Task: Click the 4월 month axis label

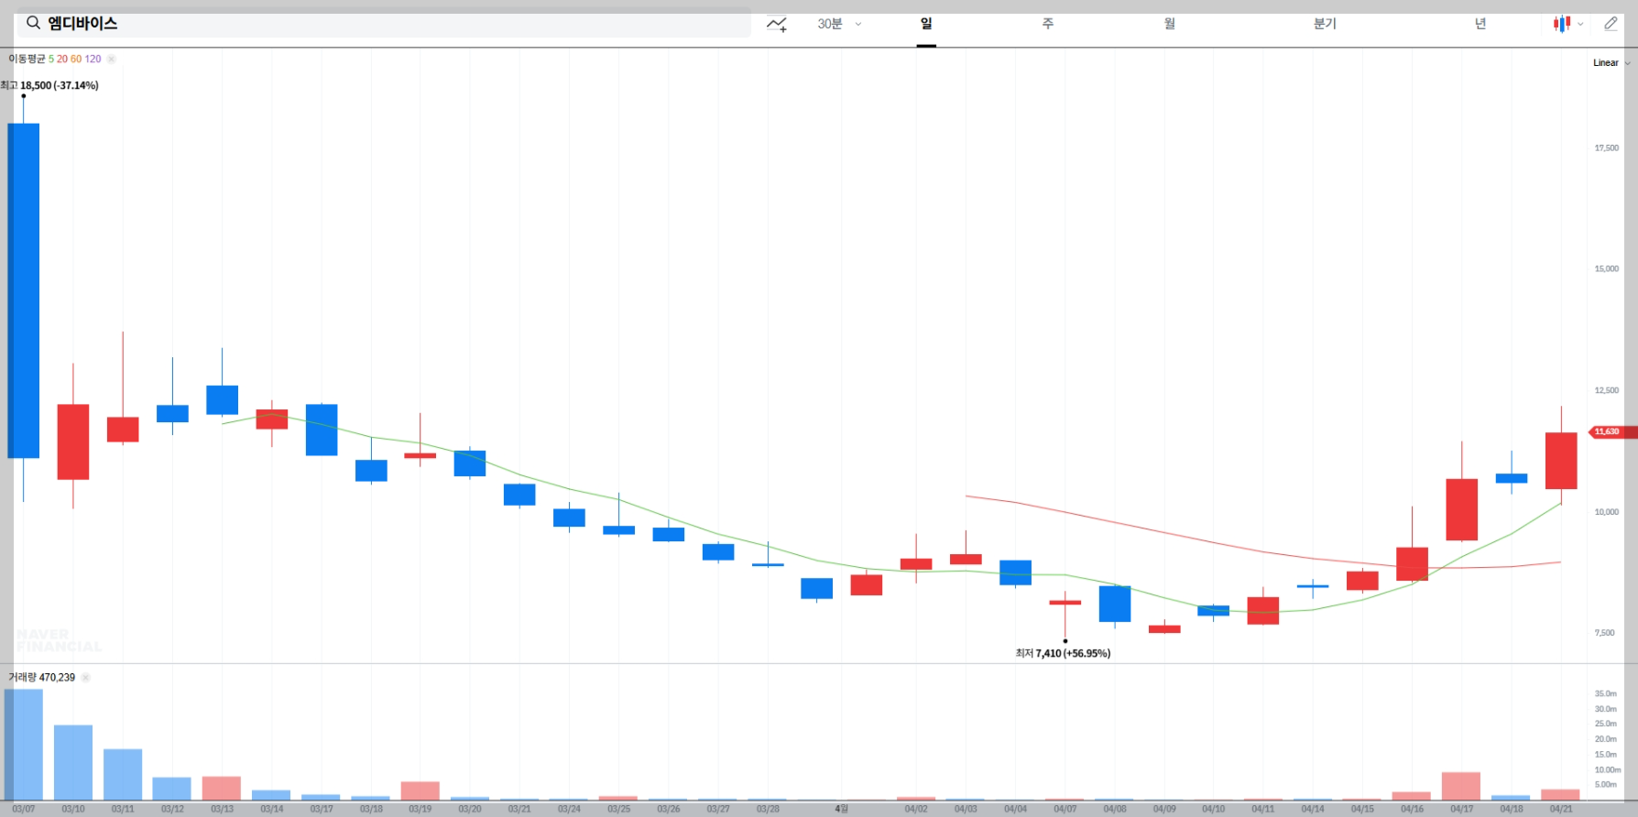Action: coord(841,809)
